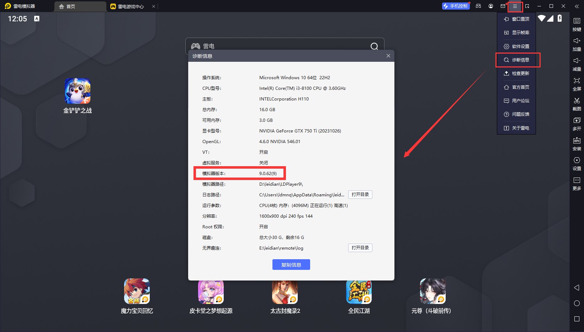
Task: Click the magnifier icon in the 雷电 search bar
Action: click(x=374, y=46)
